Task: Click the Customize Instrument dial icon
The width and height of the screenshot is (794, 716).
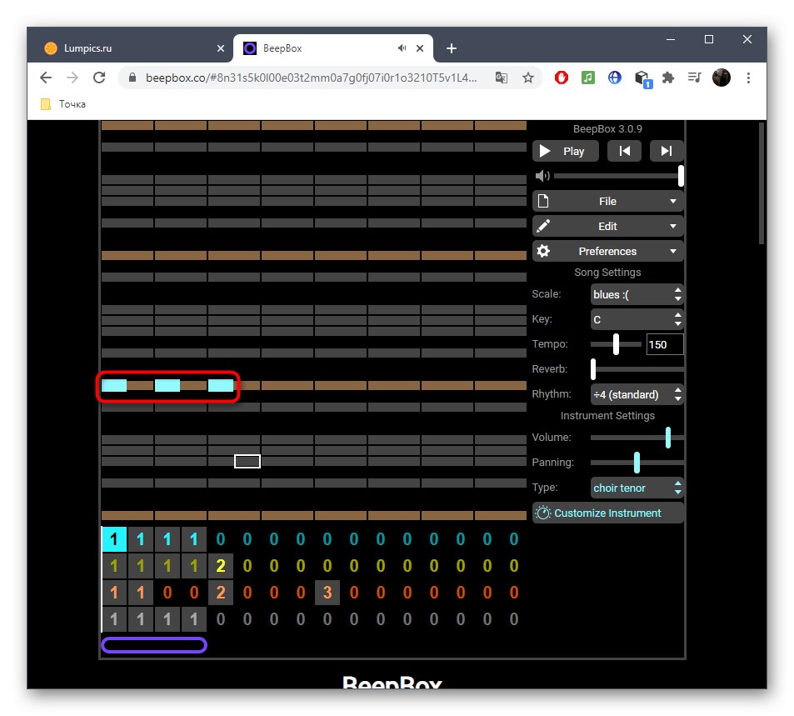Action: coord(543,513)
